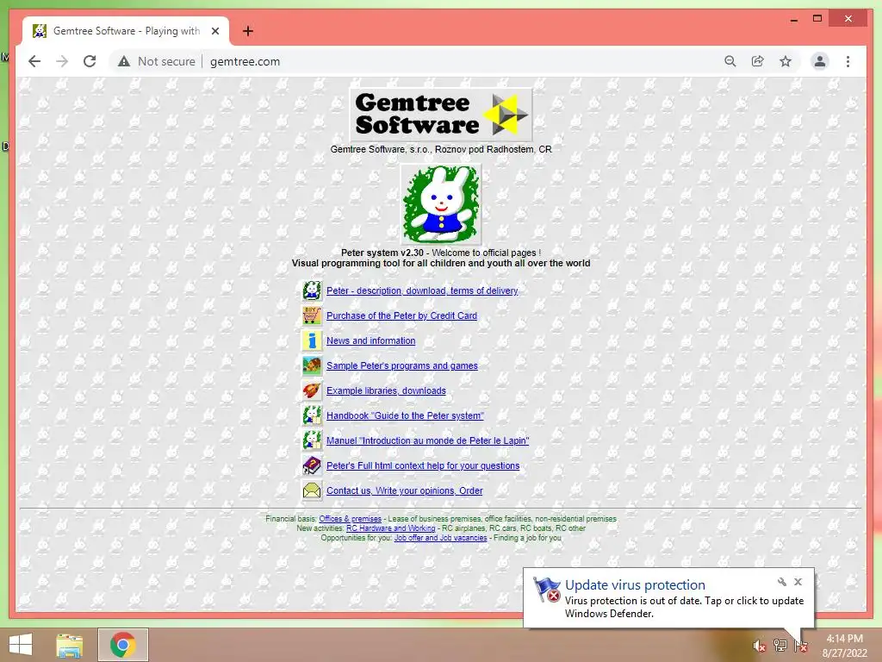
Task: Click the Not secure warning icon
Action: 124,62
